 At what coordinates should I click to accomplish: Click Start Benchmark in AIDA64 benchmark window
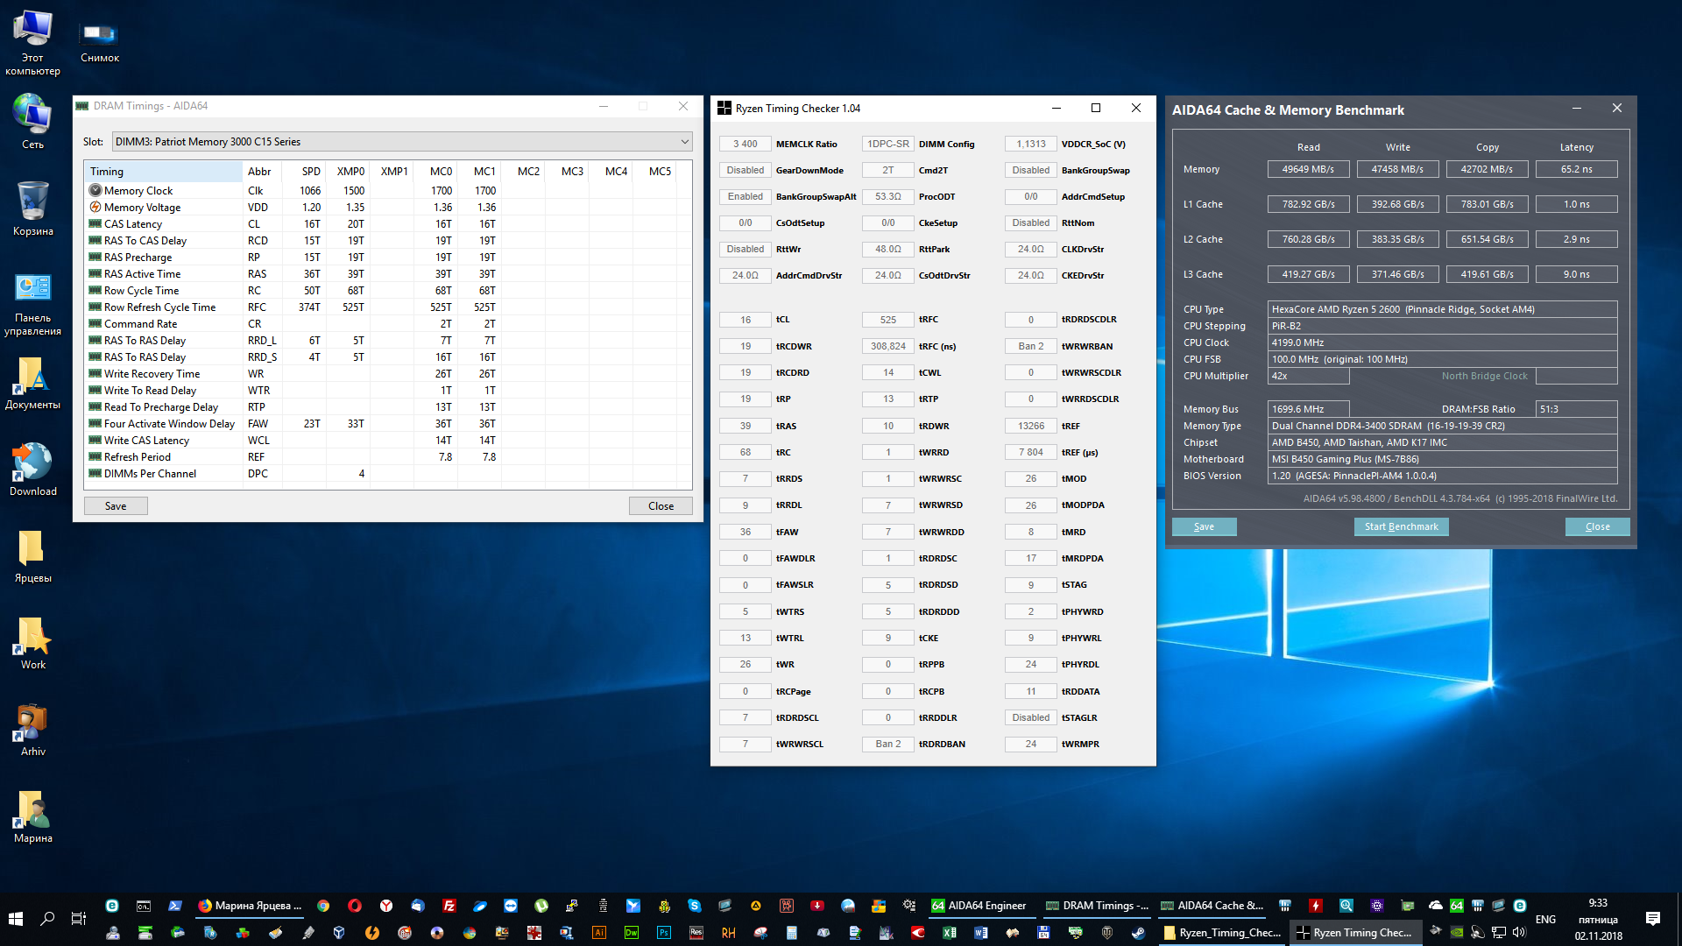pos(1401,526)
